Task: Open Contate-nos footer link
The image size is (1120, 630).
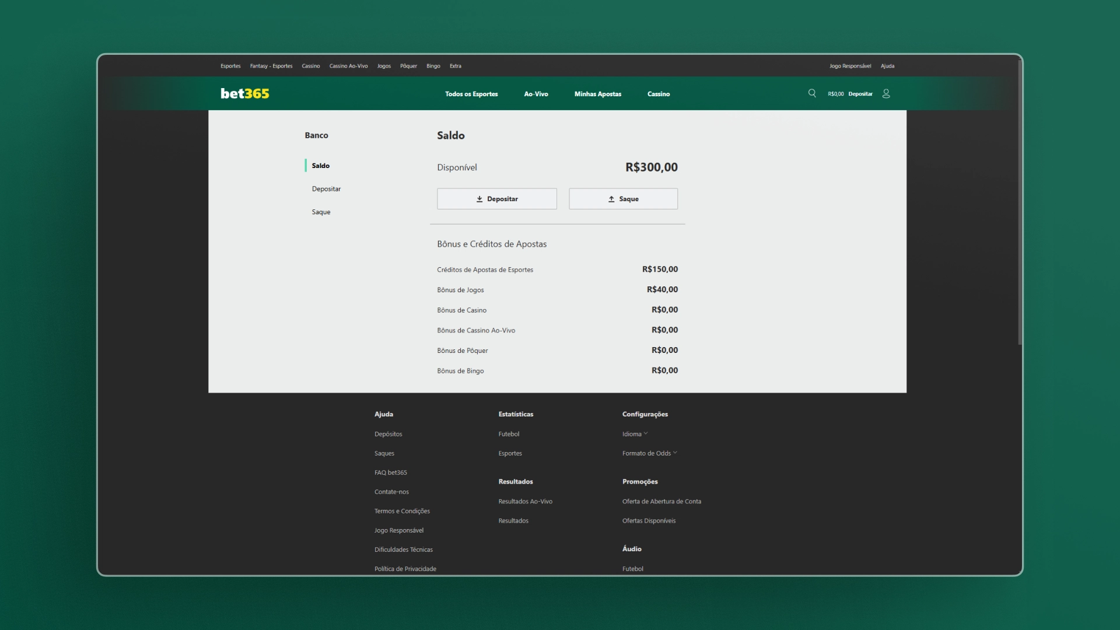Action: coord(391,492)
